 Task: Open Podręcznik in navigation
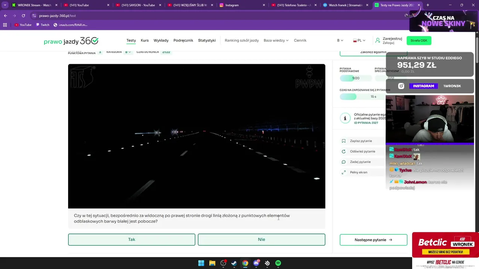[x=183, y=40]
